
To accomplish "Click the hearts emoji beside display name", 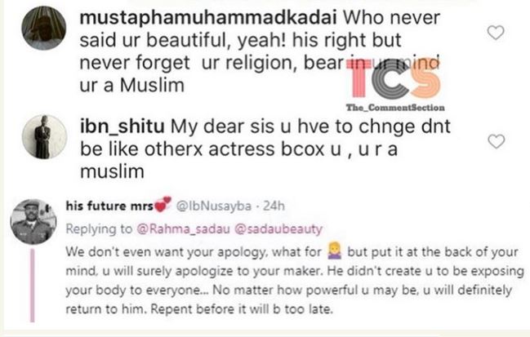I will click(163, 205).
